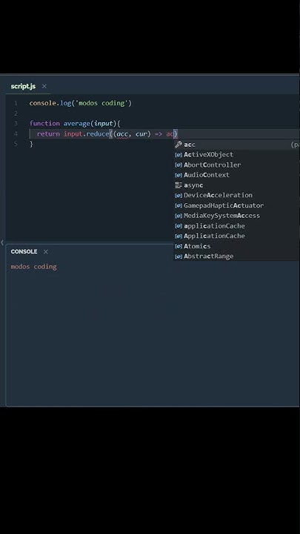Screen dimensions: 300x534
Task: Click the variable icon beside MediaKeySystemAccess
Action: click(179, 216)
